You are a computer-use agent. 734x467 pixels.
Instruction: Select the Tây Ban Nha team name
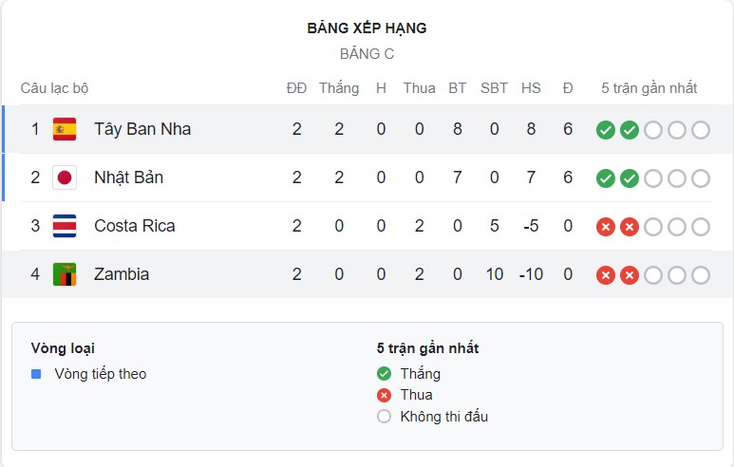[x=142, y=129]
